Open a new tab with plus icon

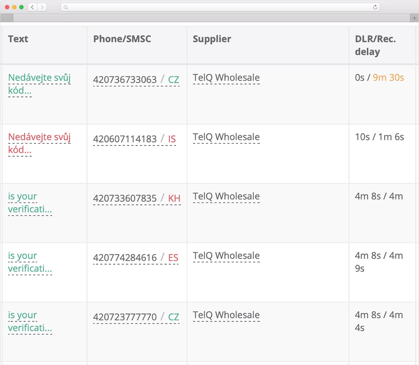tap(414, 18)
